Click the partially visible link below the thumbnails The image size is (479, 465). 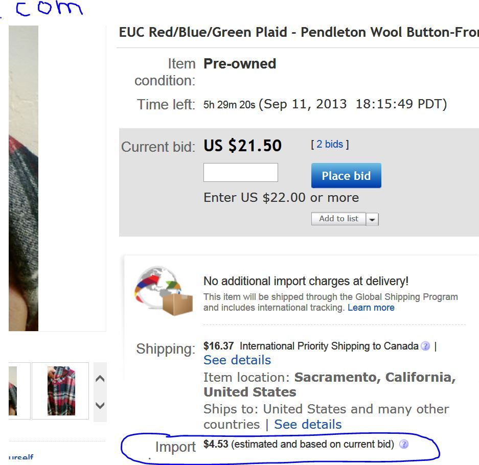coord(21,457)
